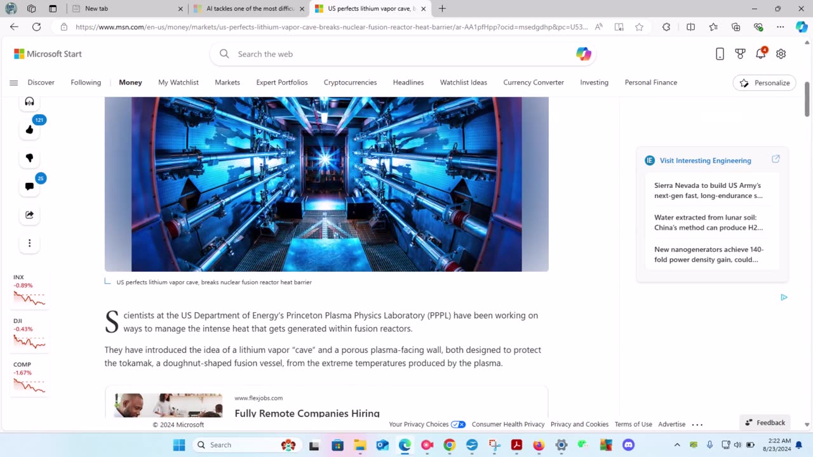Screen dimensions: 813x457
Task: Click the AdChoices icon
Action: (784, 297)
